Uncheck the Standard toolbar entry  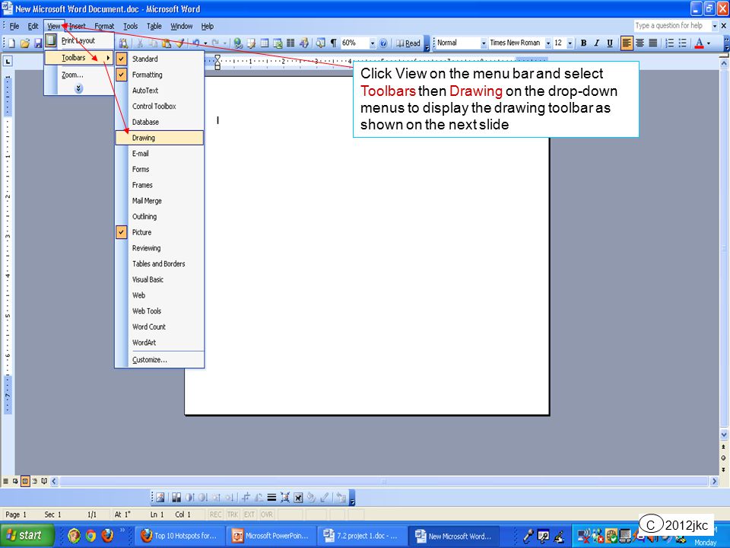click(x=160, y=59)
